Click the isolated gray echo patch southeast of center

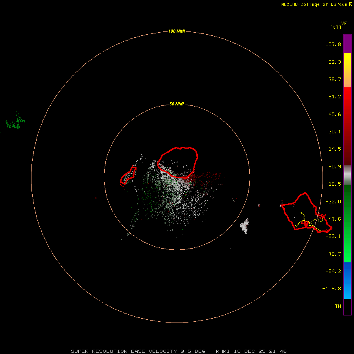(245, 226)
